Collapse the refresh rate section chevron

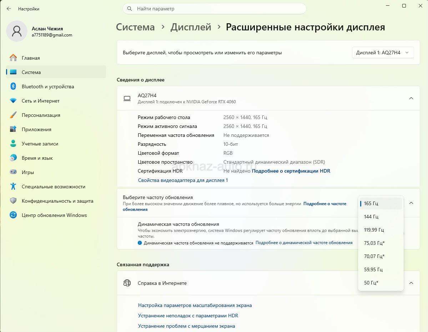coord(411,203)
